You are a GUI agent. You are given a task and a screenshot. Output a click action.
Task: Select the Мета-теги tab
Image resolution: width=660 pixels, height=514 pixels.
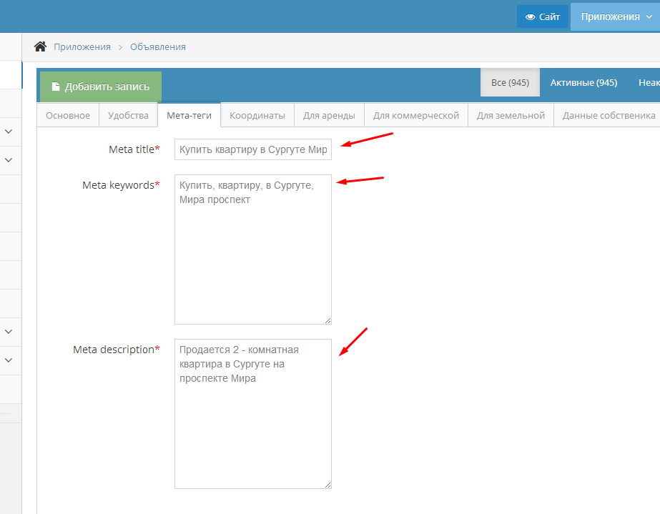(189, 115)
